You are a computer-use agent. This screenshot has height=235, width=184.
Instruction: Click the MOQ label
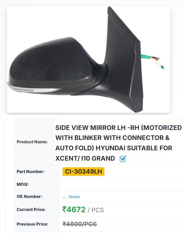22,184
